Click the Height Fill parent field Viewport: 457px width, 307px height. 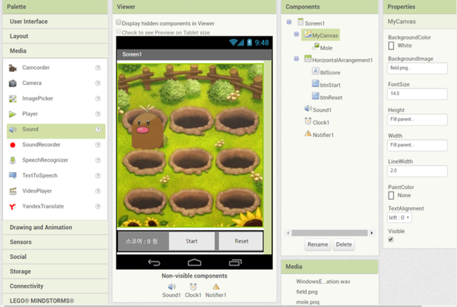pos(417,119)
